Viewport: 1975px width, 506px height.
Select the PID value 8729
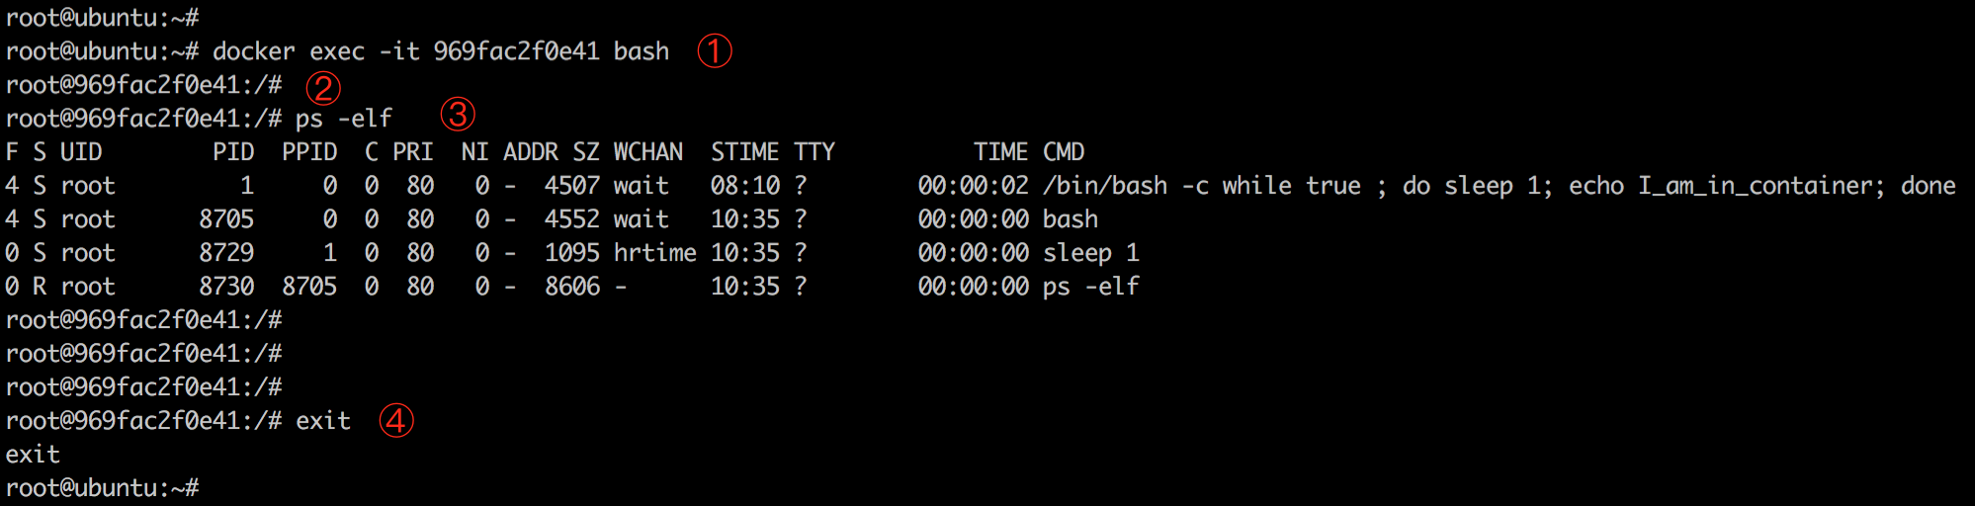pyautogui.click(x=226, y=253)
